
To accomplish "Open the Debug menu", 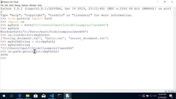I will click(x=17, y=5).
